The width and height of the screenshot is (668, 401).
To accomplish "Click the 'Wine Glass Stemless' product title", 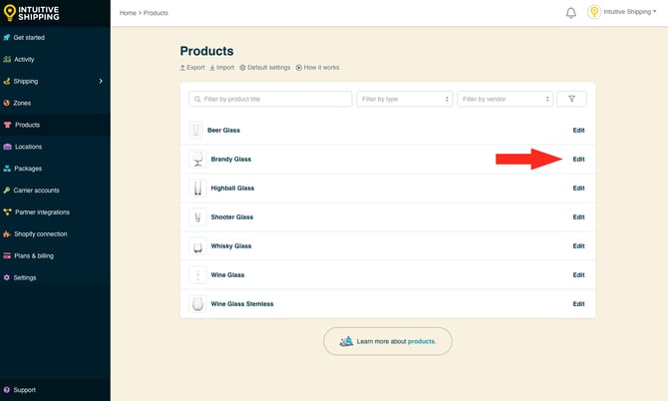I will 242,304.
